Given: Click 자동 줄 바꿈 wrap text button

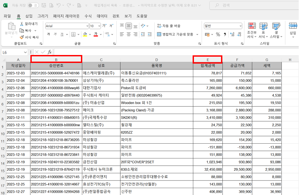Looking at the screenshot, I should [168, 26].
